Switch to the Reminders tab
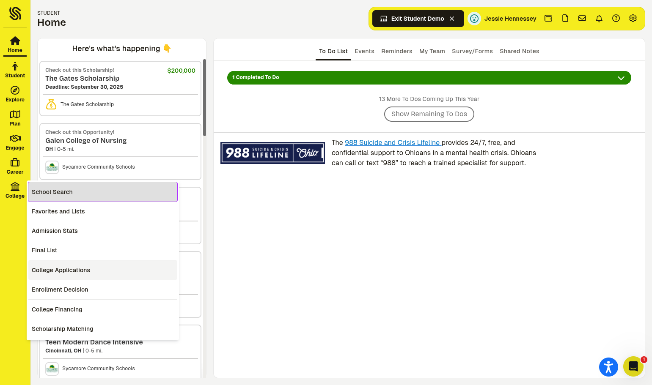This screenshot has height=385, width=652. (x=396, y=51)
